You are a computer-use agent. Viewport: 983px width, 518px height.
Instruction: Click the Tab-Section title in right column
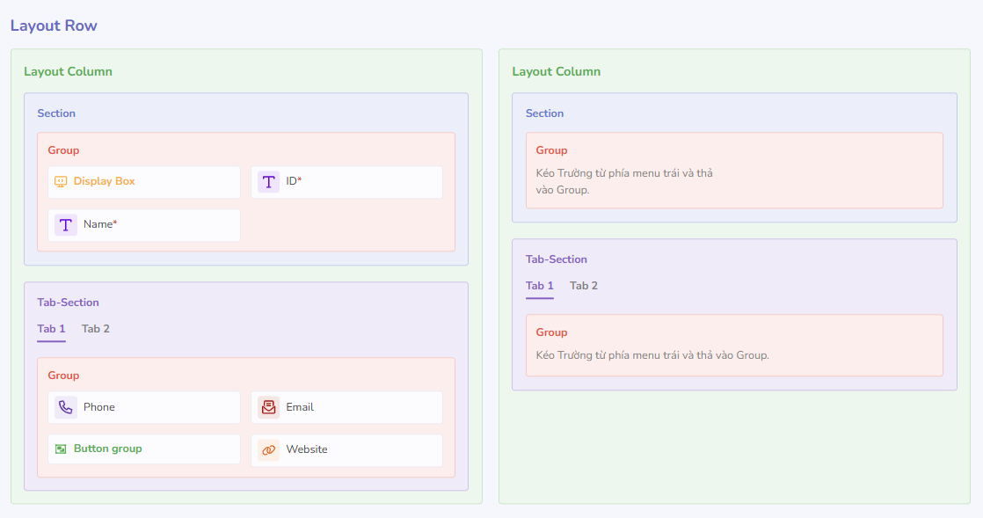(x=557, y=259)
